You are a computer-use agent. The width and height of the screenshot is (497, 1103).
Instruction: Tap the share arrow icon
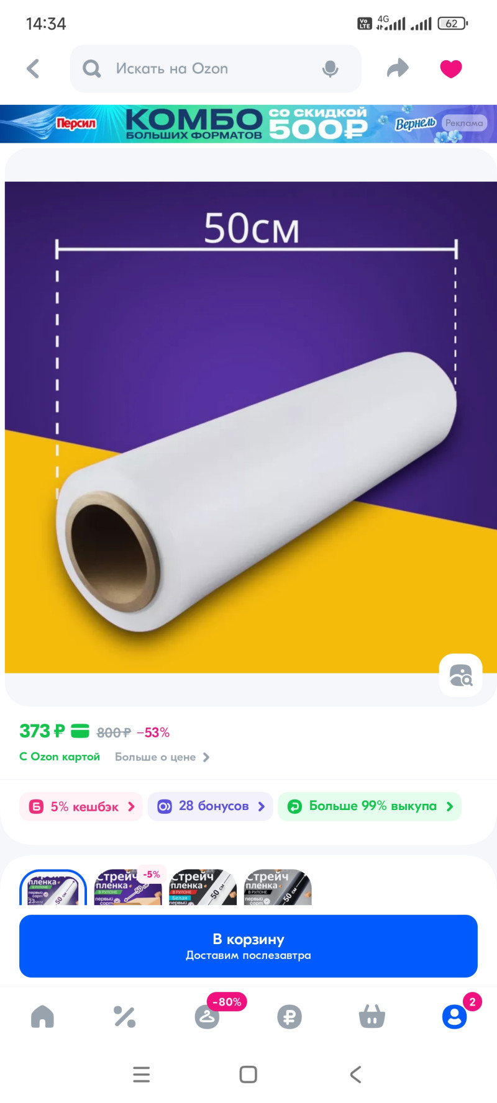398,68
